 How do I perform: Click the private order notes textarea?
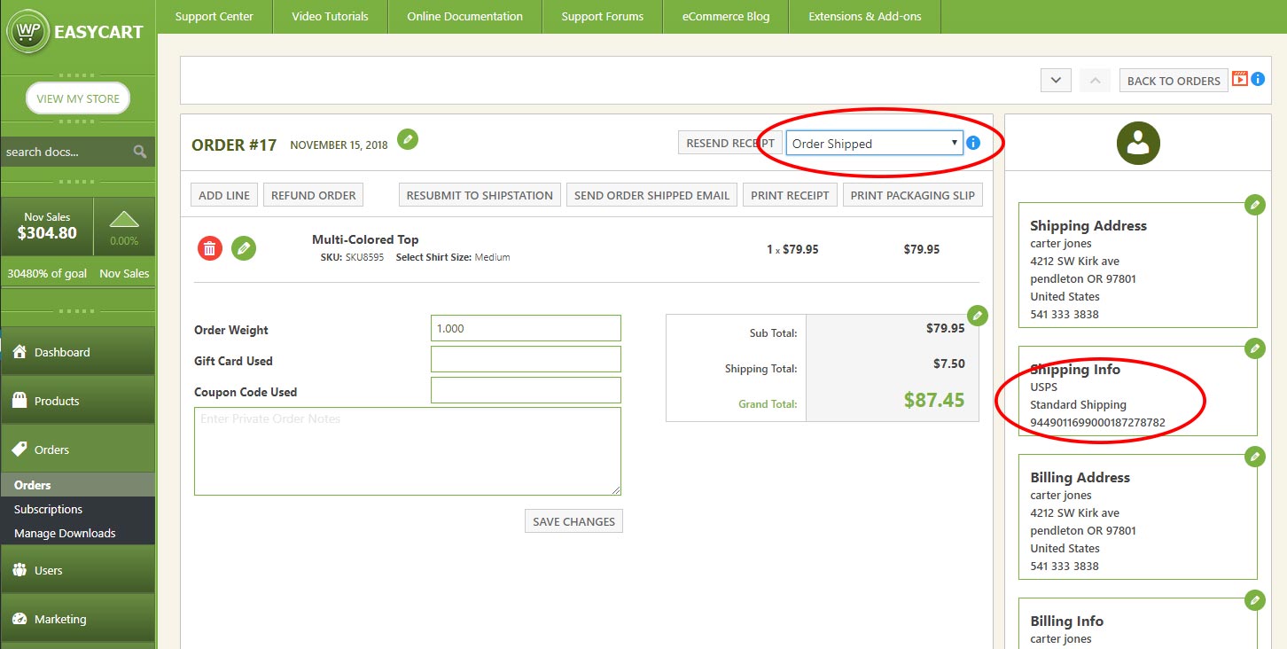pos(407,450)
